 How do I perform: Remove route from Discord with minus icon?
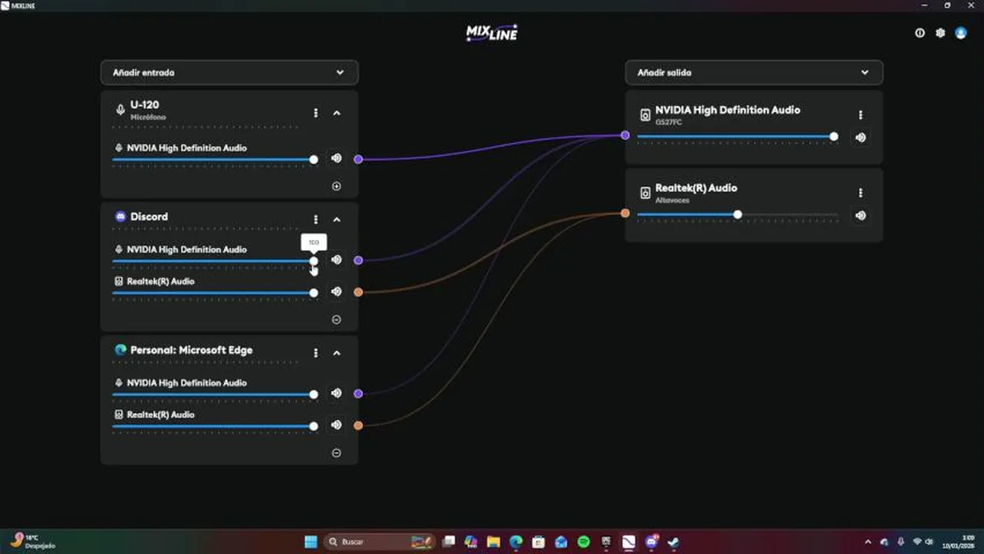pos(336,319)
